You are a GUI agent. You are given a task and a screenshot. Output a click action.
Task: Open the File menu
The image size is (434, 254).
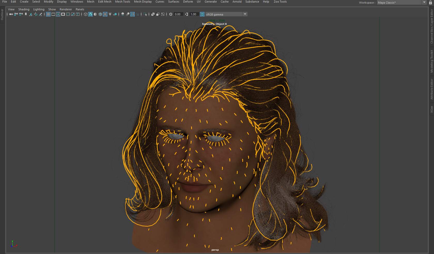(x=5, y=2)
